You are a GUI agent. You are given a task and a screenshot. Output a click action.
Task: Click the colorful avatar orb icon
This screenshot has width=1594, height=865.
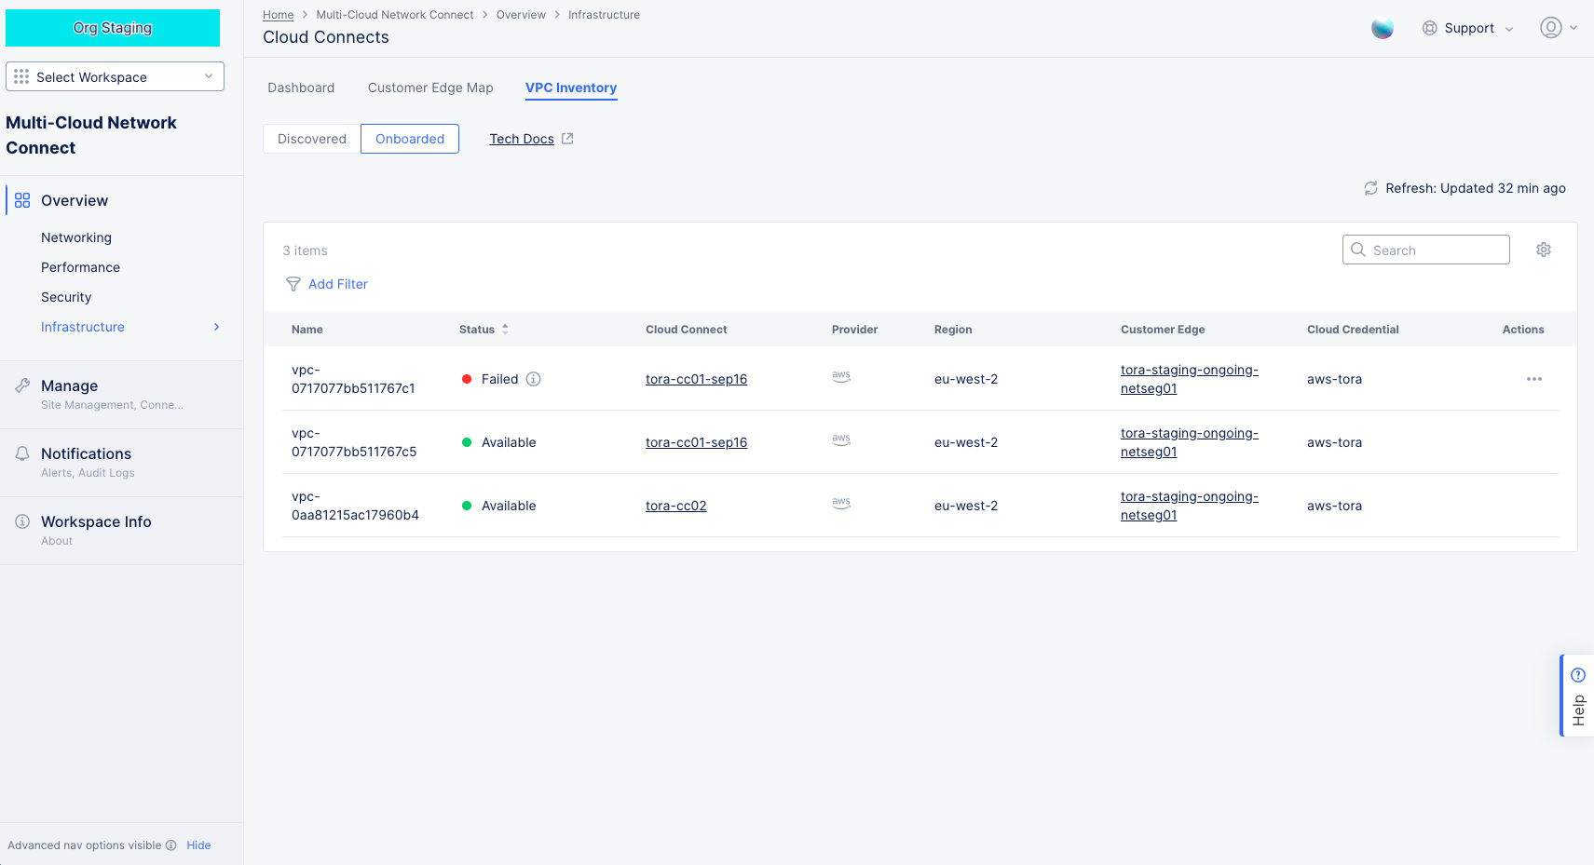pyautogui.click(x=1382, y=29)
